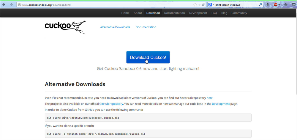The image size is (297, 140).
Task: Open the downloads arrow icon
Action: coord(268,5)
